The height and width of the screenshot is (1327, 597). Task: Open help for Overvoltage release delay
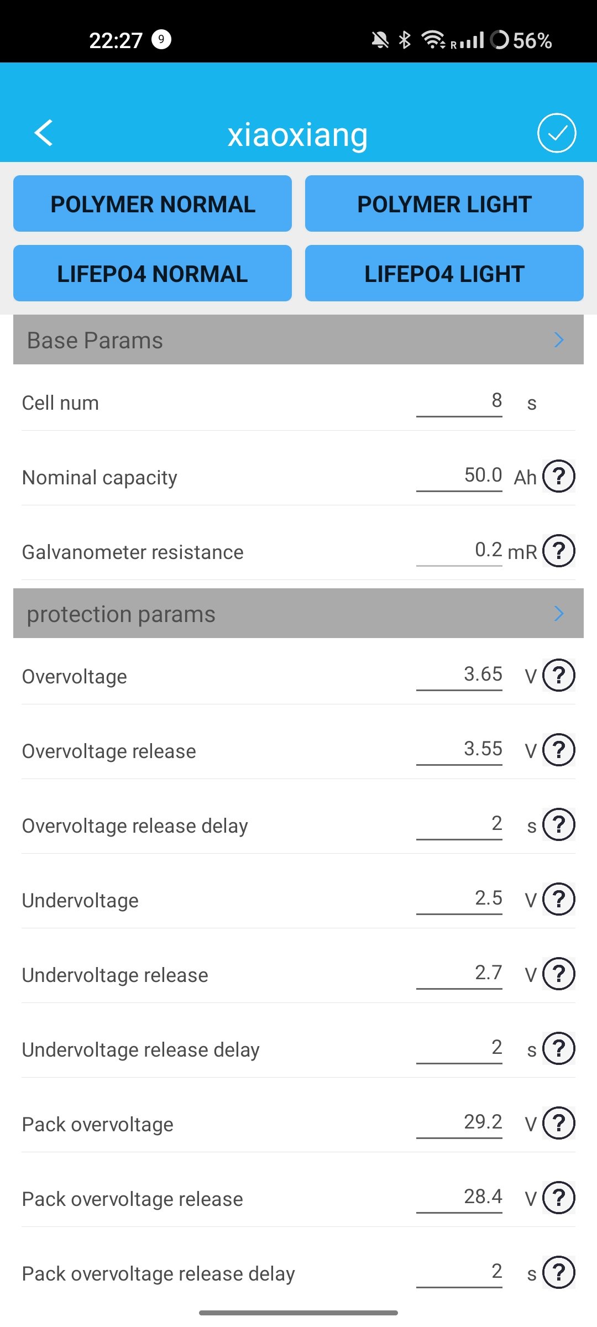pos(558,824)
